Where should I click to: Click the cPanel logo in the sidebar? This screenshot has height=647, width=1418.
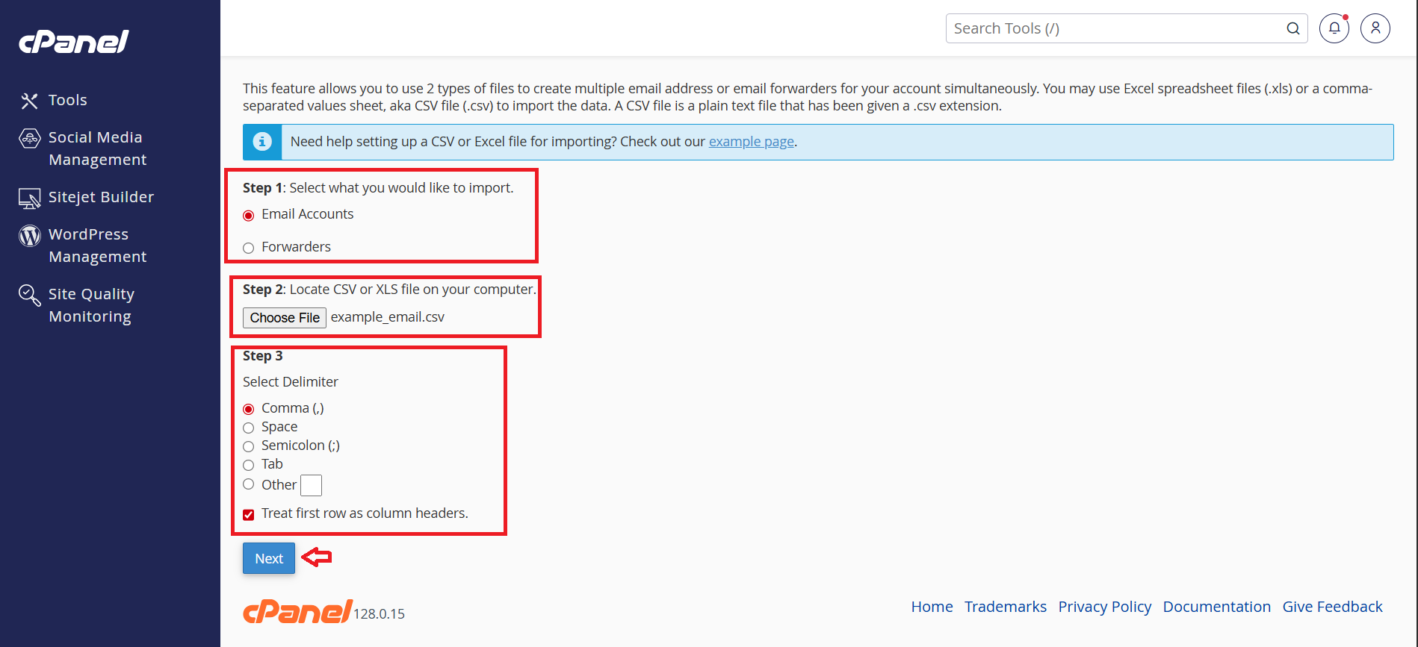click(74, 42)
